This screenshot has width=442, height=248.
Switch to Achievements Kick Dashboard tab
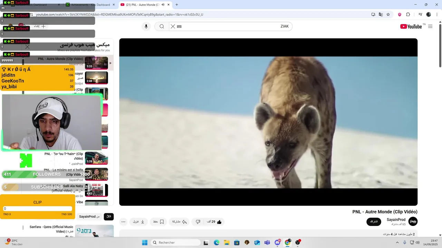[x=90, y=5]
